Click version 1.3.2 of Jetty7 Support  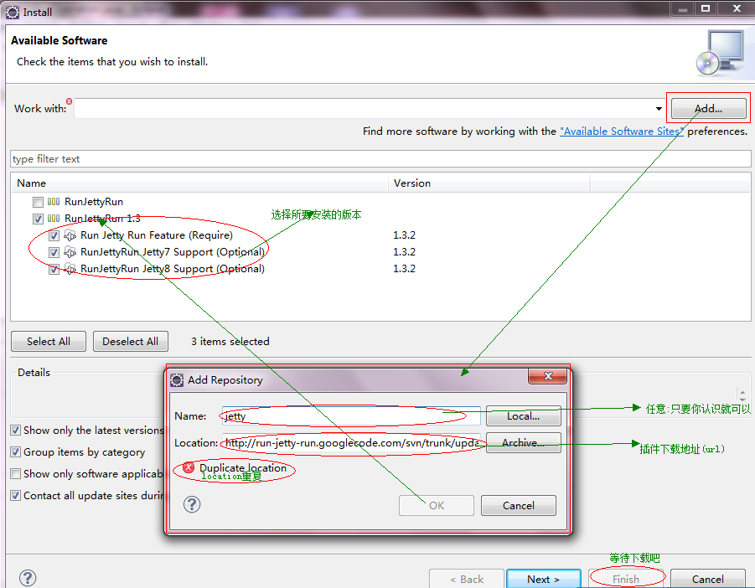(x=404, y=252)
